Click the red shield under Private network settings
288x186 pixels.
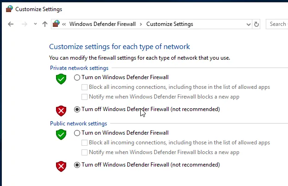(61, 111)
